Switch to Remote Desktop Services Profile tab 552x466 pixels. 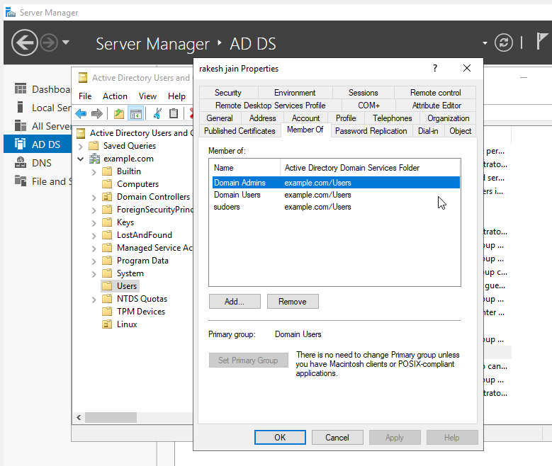coord(271,106)
